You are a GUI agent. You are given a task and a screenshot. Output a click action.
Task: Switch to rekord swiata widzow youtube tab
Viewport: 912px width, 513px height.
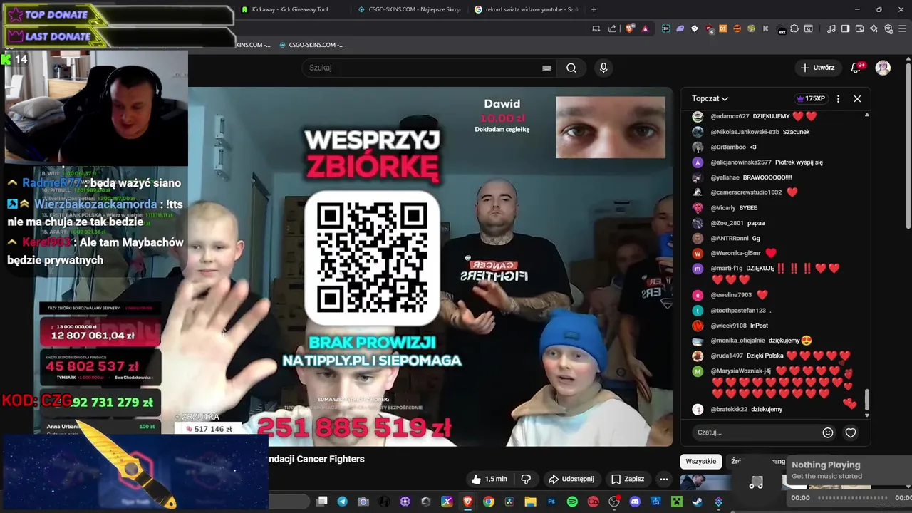point(526,9)
